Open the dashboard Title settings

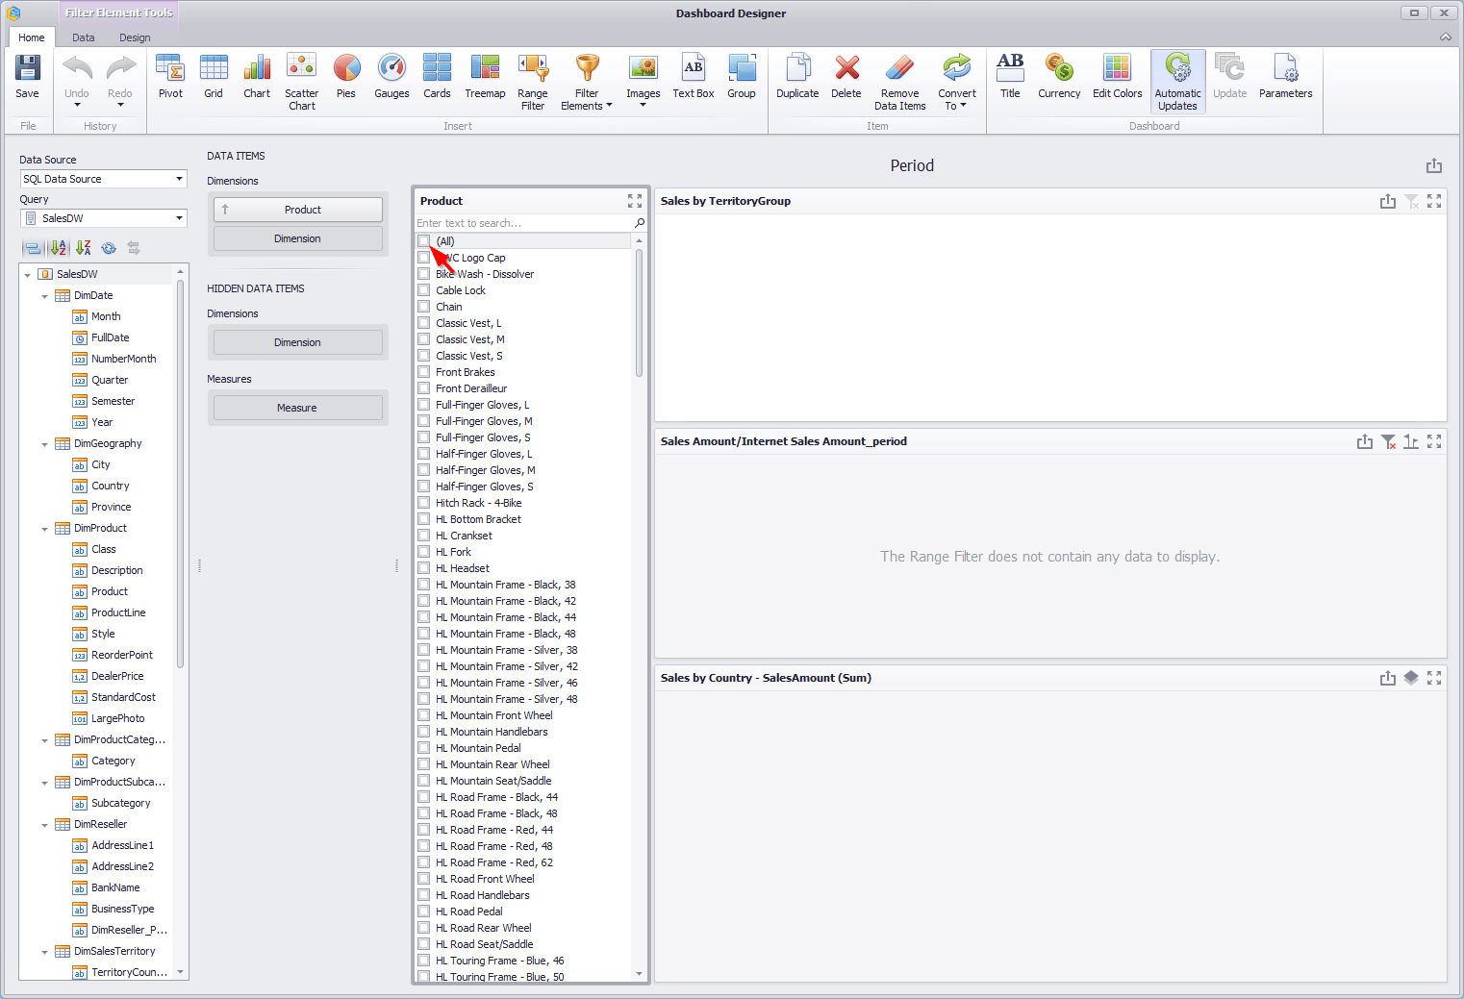tap(1010, 77)
